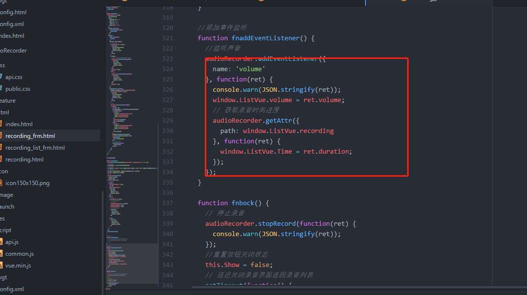Open icon150x150.png in the file tree

[x=27, y=183]
